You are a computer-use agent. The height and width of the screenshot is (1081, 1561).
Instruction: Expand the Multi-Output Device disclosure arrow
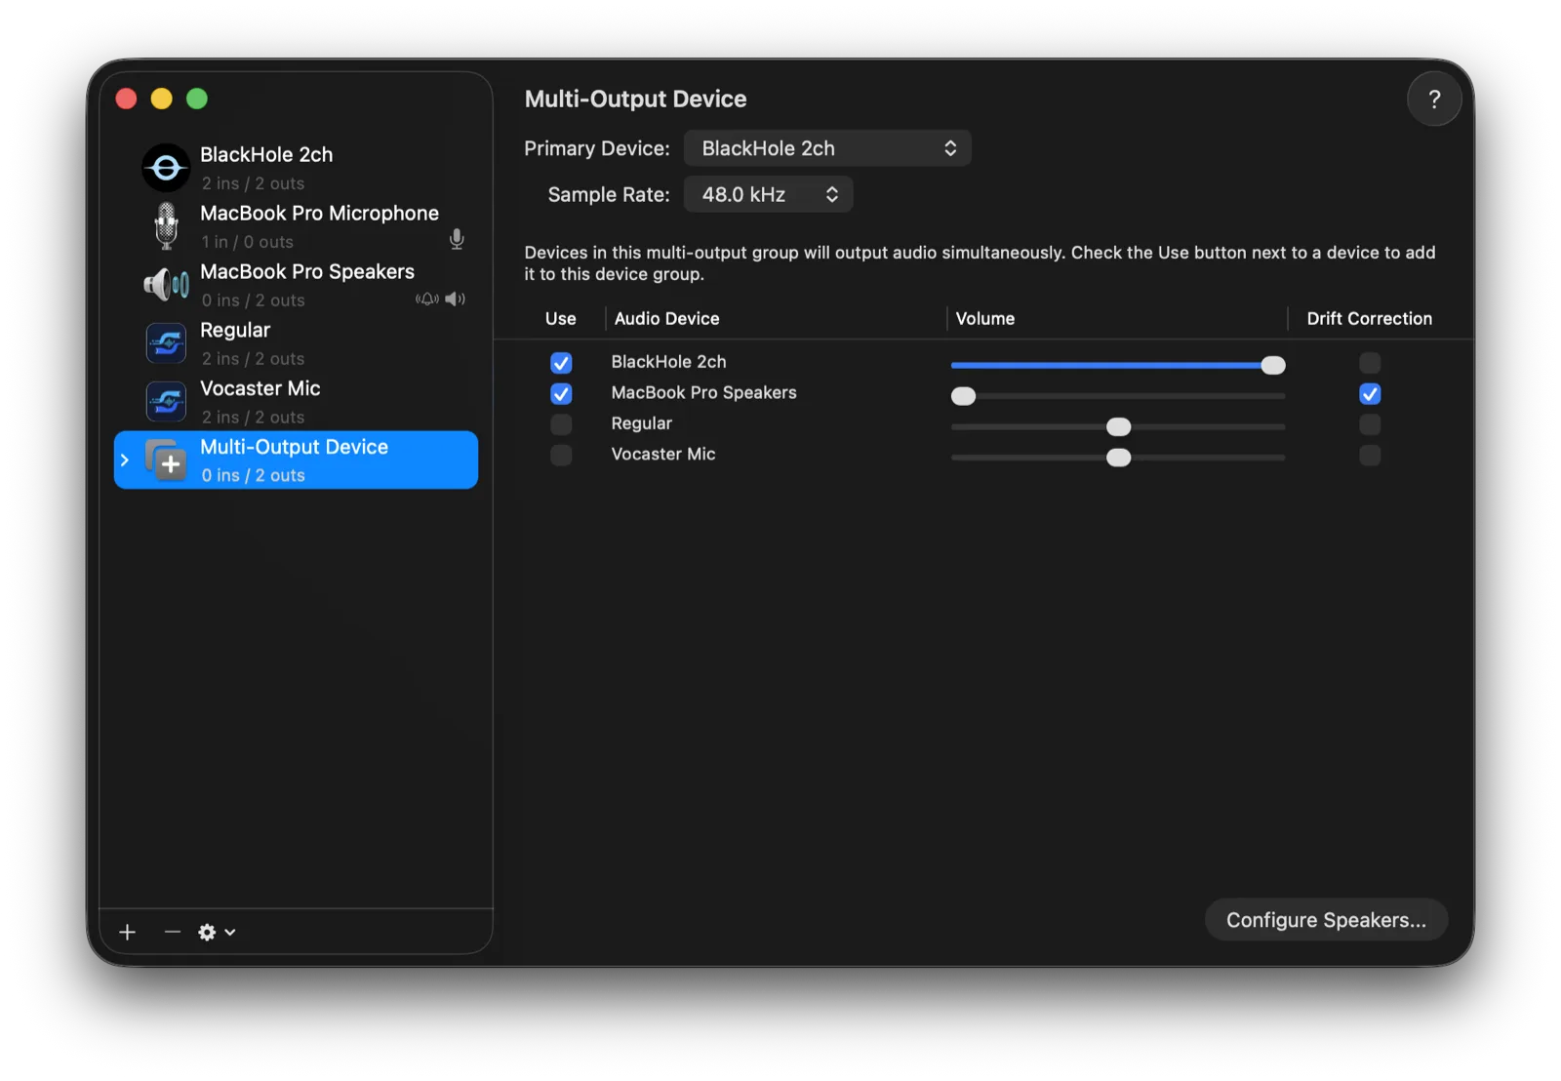point(125,460)
